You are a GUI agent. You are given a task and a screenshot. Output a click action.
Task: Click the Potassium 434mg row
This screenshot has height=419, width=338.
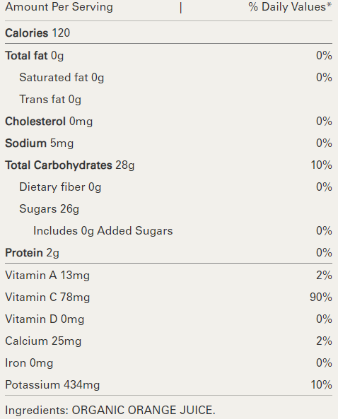click(168, 385)
